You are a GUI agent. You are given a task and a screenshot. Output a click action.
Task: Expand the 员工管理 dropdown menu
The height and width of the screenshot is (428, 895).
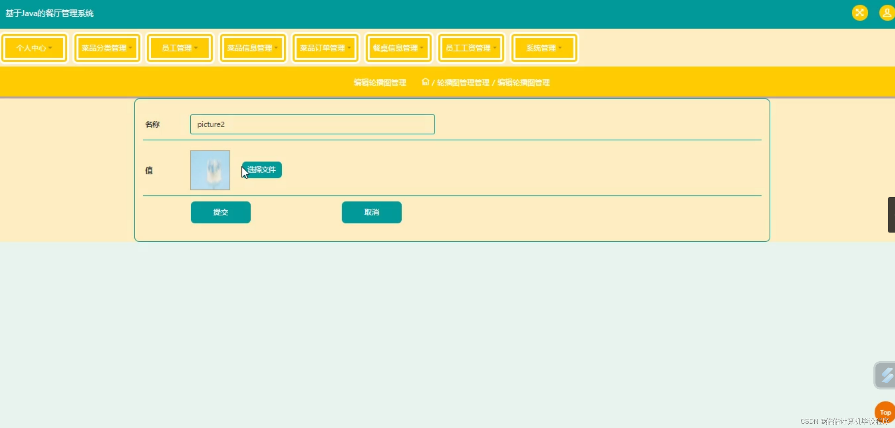(x=180, y=48)
